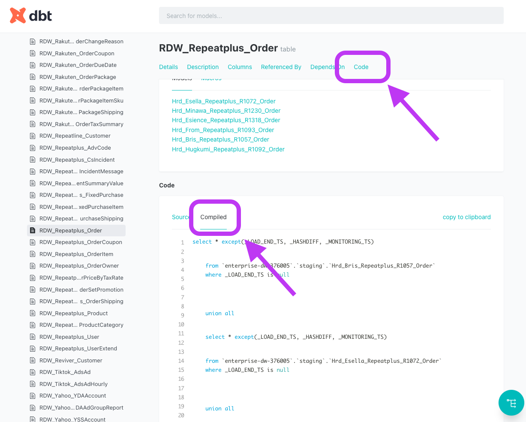Click copy to clipboard link

point(466,217)
